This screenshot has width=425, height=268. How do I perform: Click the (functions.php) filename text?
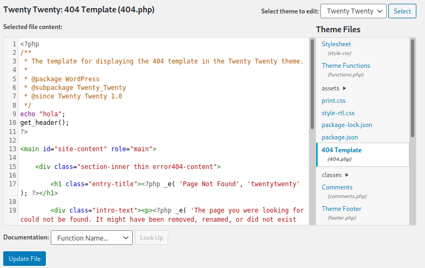coord(345,75)
